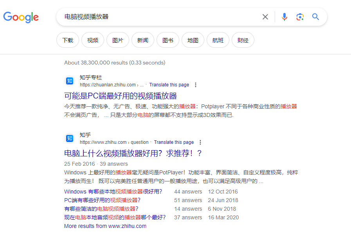
Task: Open three-dot menu for 知乎专栏 result
Action: pos(196,85)
